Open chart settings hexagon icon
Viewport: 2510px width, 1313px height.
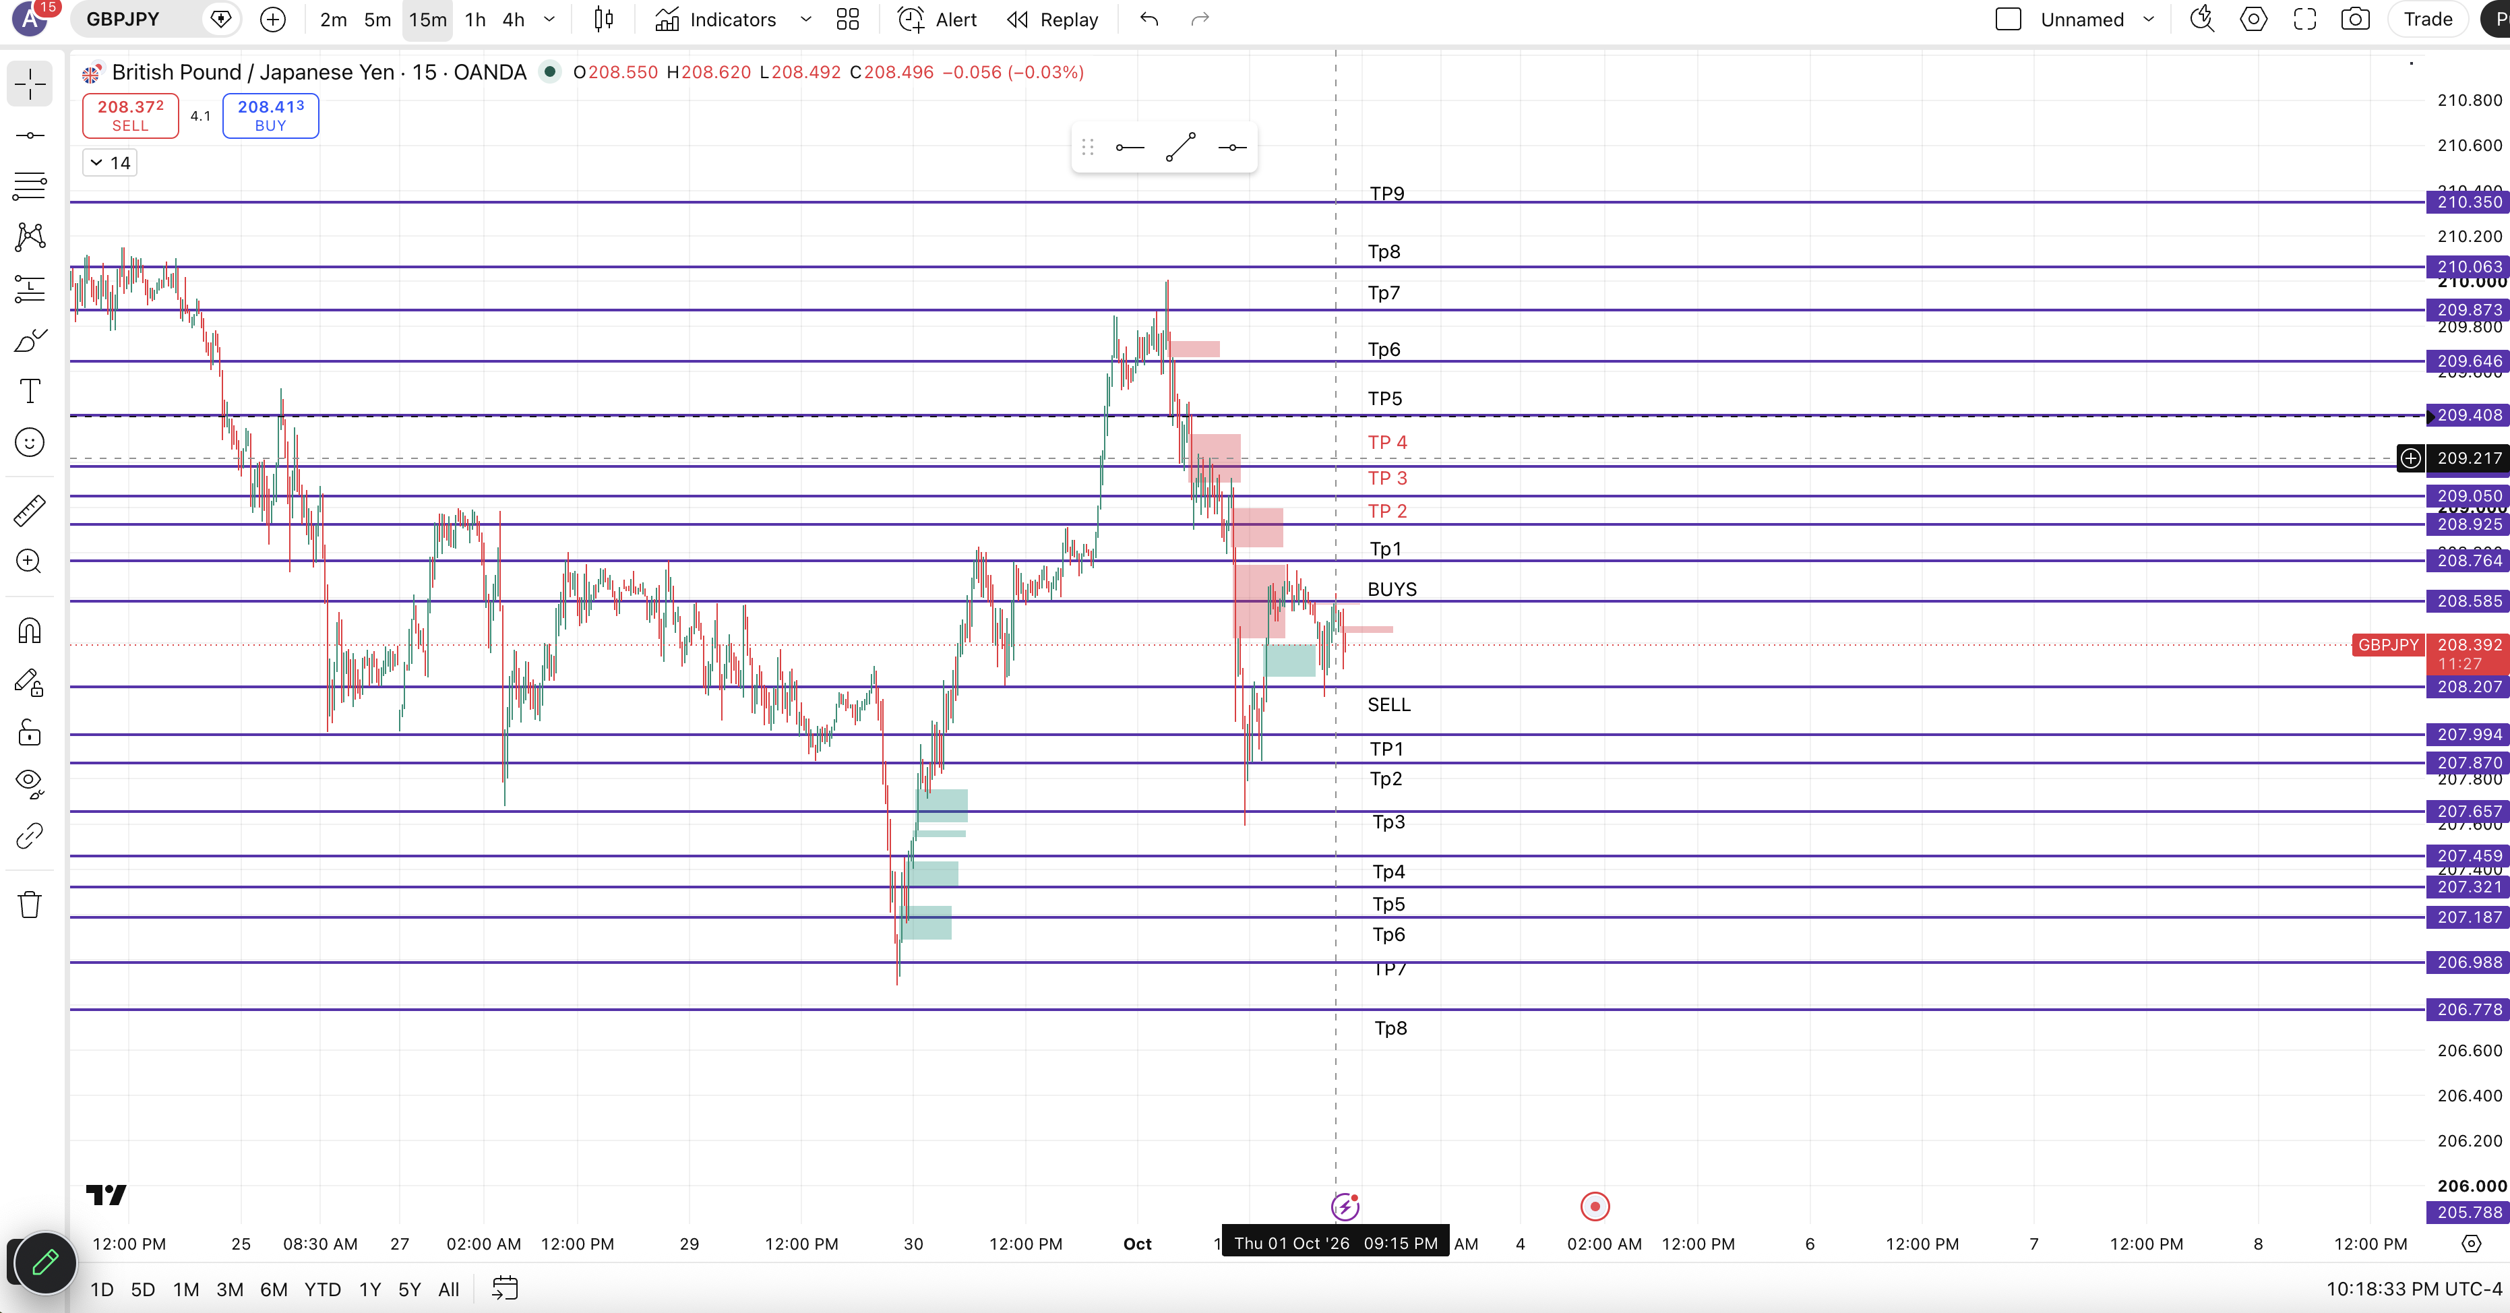coord(2254,20)
